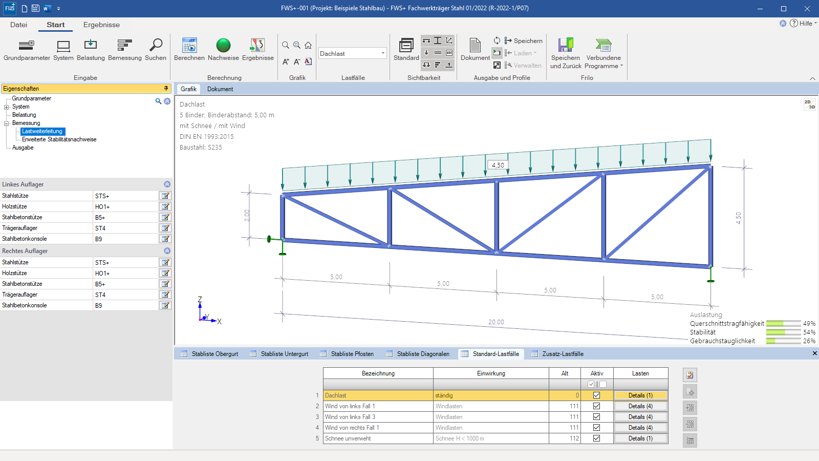
Task: Toggle Aktiv checkbox for Dachlast
Action: [596, 395]
